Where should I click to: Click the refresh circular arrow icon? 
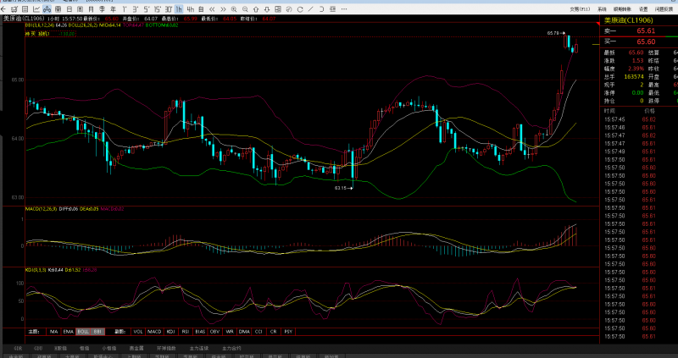[300, 9]
